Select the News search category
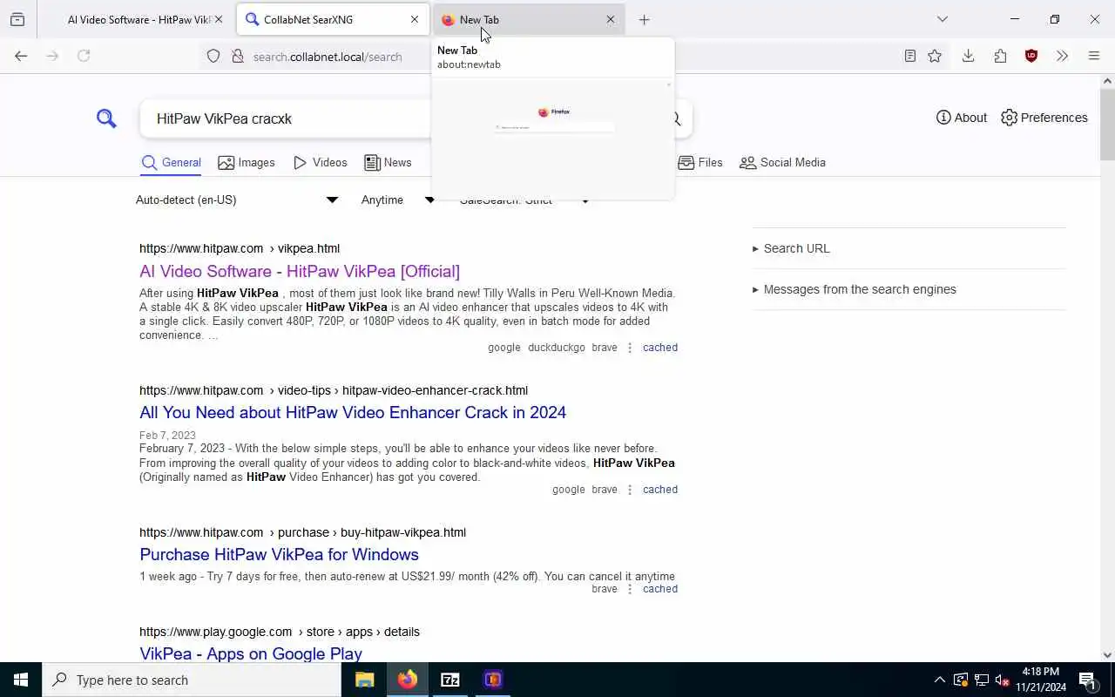Viewport: 1115px width, 697px height. tap(388, 162)
